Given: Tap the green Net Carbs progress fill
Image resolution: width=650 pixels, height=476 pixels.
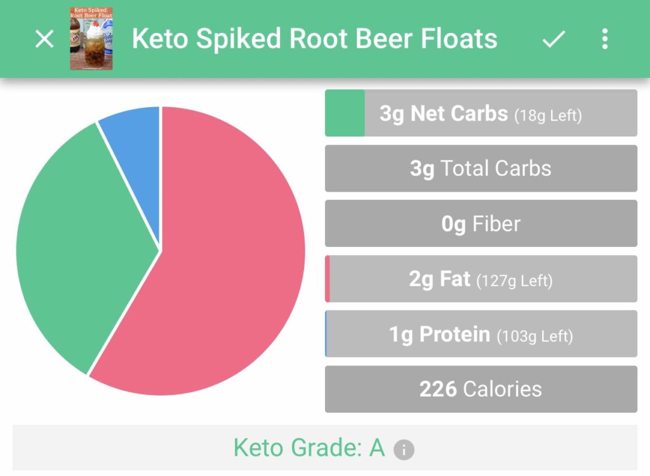Looking at the screenshot, I should [x=345, y=113].
